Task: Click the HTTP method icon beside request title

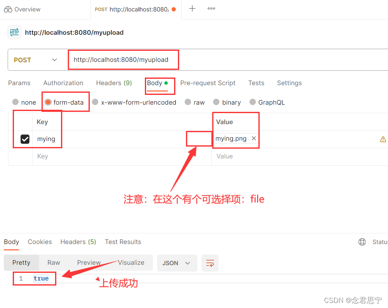Action: point(14,32)
